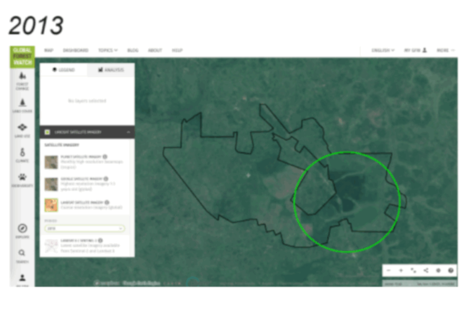Open the Search magnifier in sidebar

[x=22, y=256]
